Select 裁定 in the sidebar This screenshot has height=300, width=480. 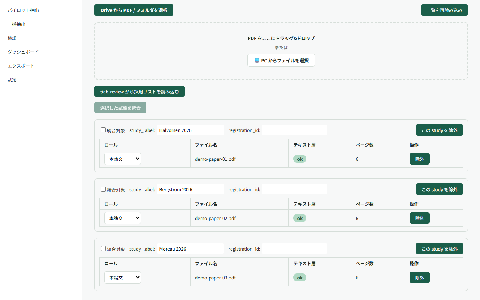point(12,80)
